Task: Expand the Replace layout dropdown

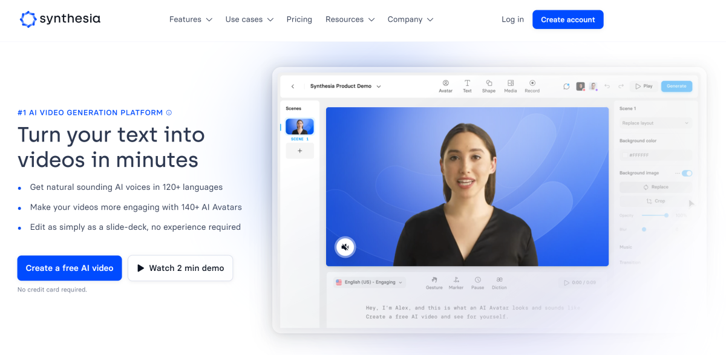Action: (655, 123)
